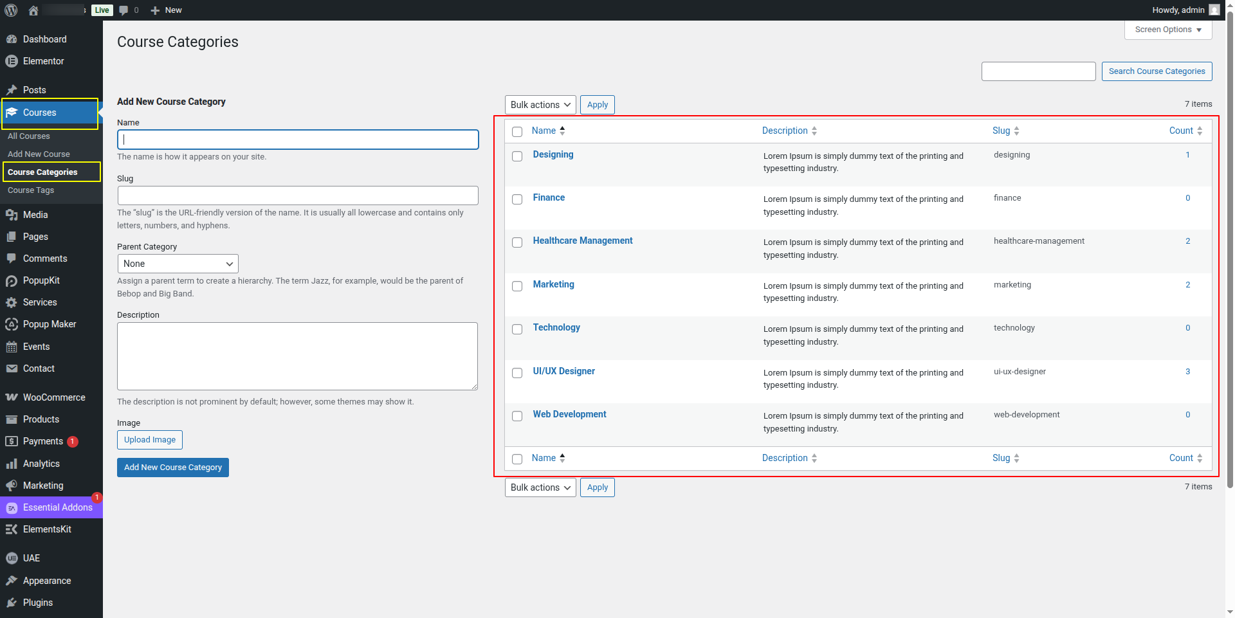Open the top Bulk actions dropdown
1235x618 pixels.
[x=540, y=105]
